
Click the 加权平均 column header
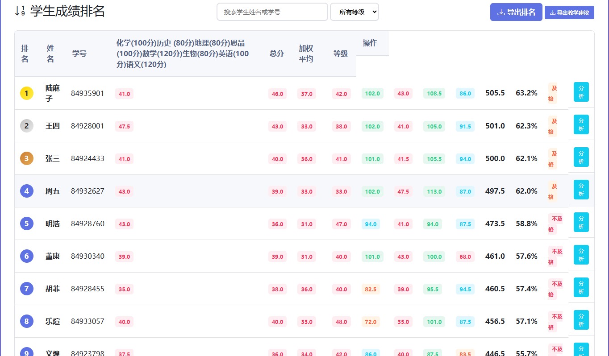click(306, 54)
